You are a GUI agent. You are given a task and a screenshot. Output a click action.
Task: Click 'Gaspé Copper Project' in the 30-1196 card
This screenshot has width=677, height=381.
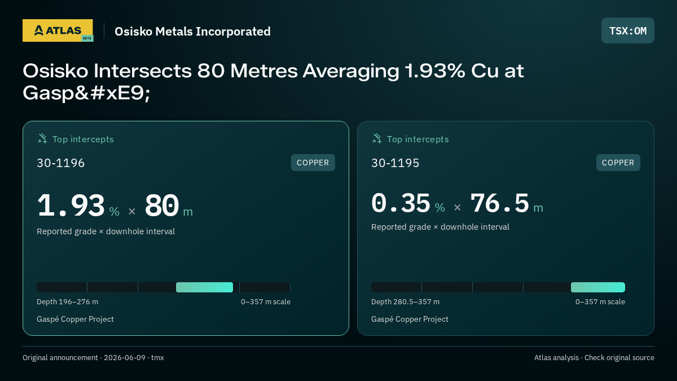75,319
